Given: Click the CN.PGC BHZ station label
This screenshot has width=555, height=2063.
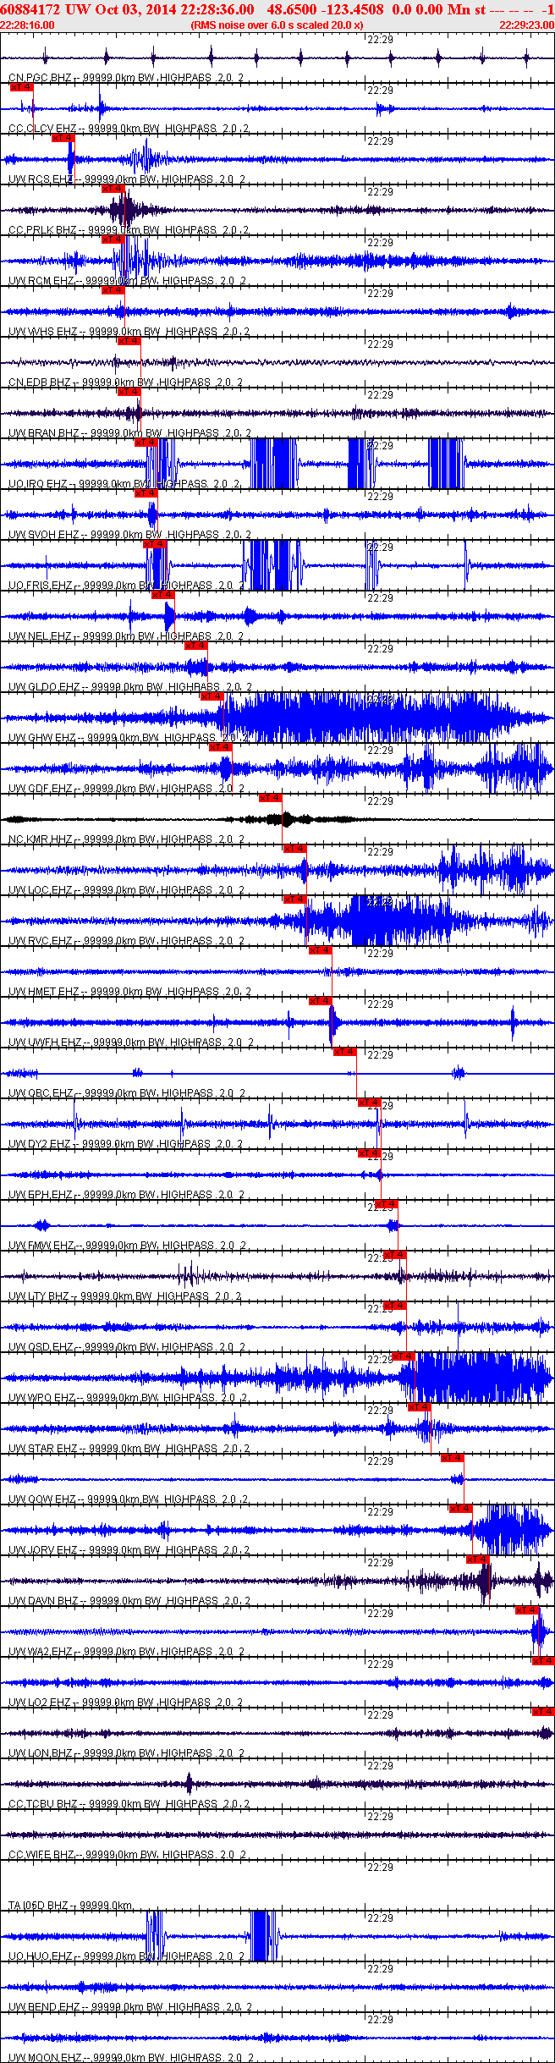Looking at the screenshot, I should pyautogui.click(x=40, y=78).
